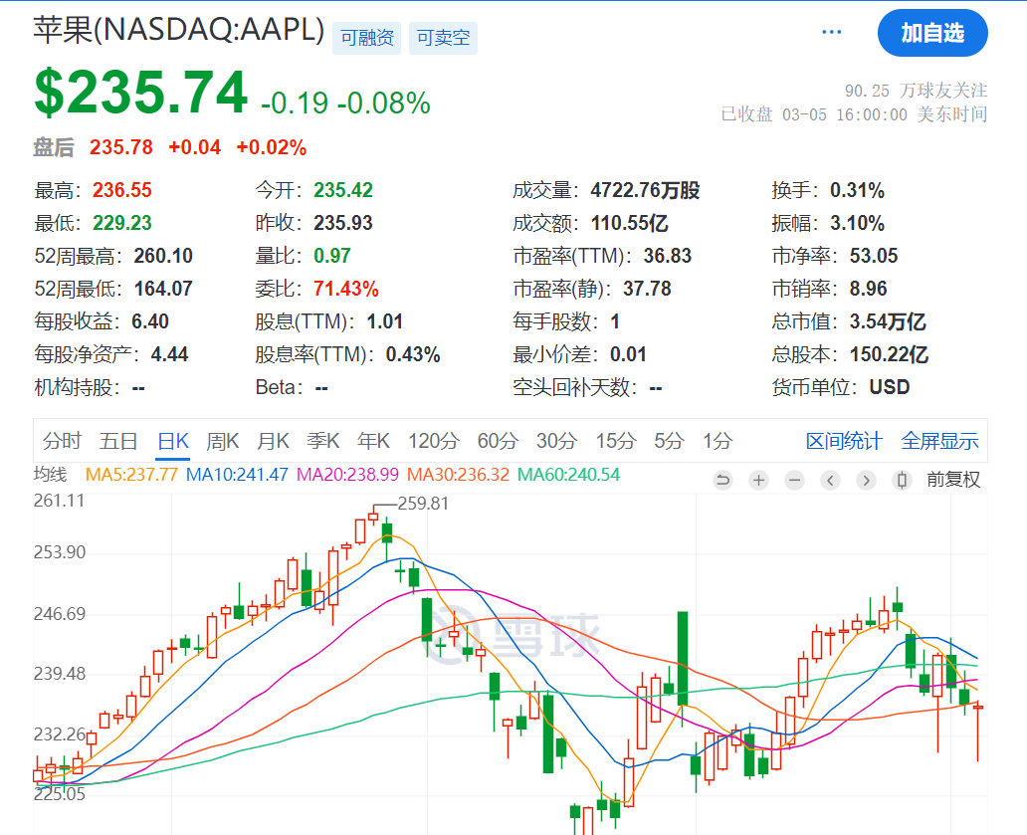
Task: Toggle the MA5 moving average line
Action: pos(131,475)
